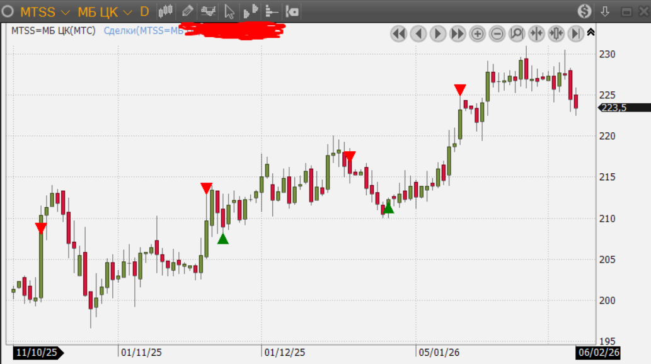Open the МБ ЦК board dropdown
The height and width of the screenshot is (364, 651).
coord(105,12)
